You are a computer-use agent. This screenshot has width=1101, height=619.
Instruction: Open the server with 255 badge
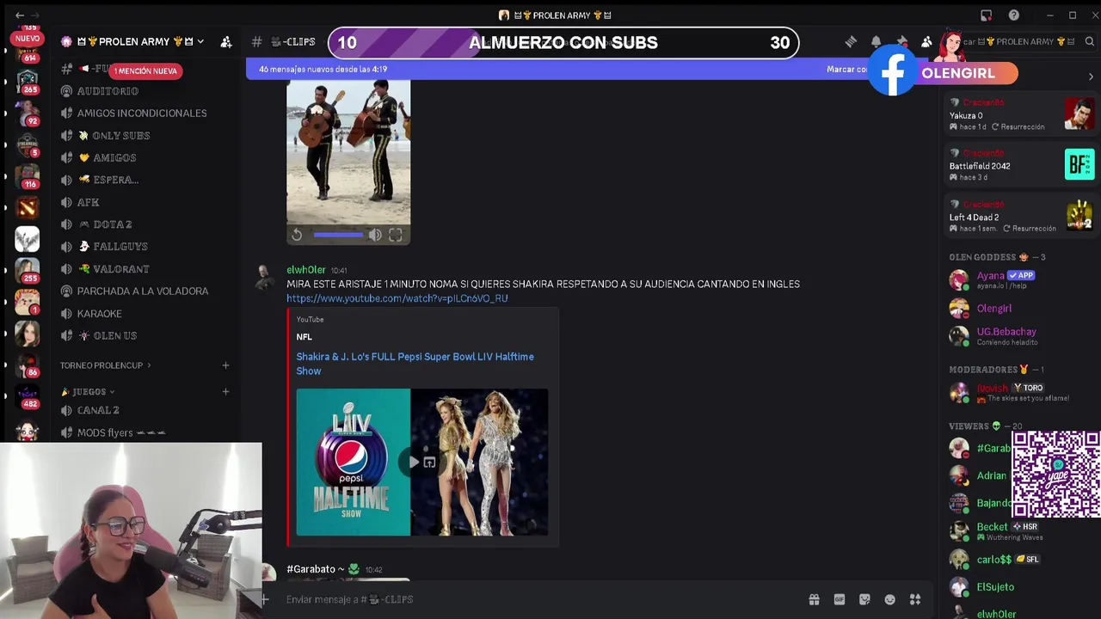click(x=28, y=270)
